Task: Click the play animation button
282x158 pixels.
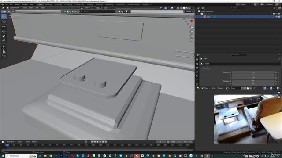Action: pos(100,142)
